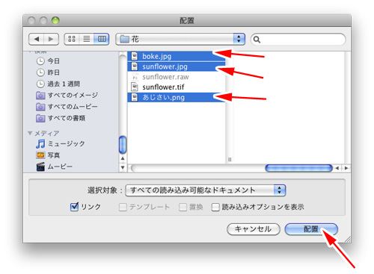Select ムービー under メディア
This screenshot has height=274, width=374.
[x=60, y=166]
